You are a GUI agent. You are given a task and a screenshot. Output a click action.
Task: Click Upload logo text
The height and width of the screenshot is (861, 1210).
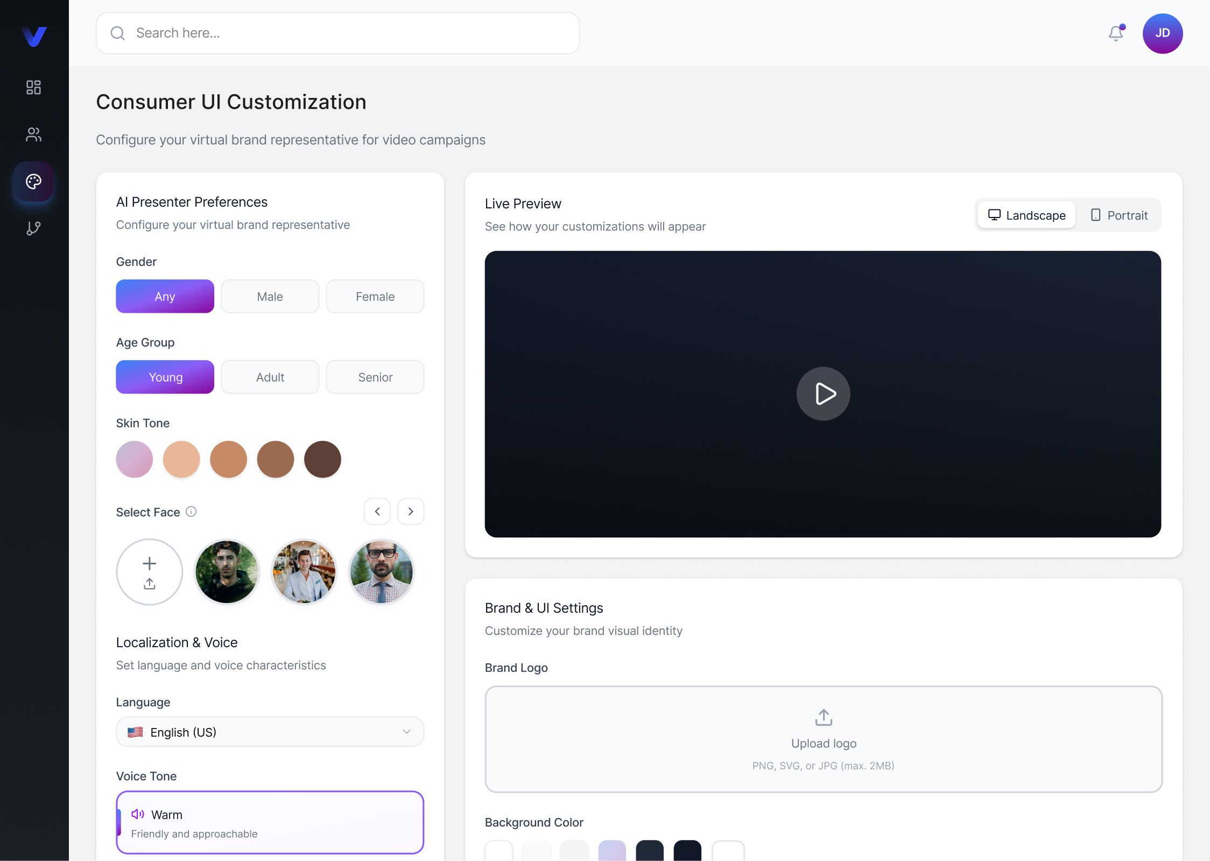pos(824,744)
